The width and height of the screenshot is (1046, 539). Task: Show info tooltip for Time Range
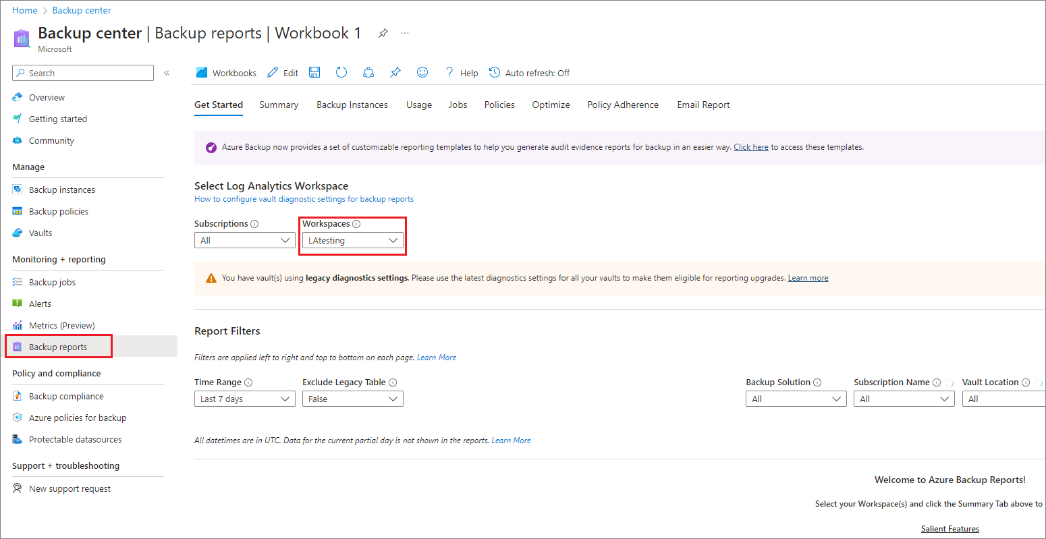[248, 382]
